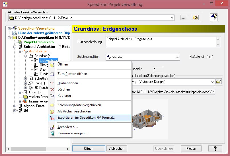The width and height of the screenshot is (230, 156).
Task: Select Archivieren ... menu entry
Action: [90, 127]
